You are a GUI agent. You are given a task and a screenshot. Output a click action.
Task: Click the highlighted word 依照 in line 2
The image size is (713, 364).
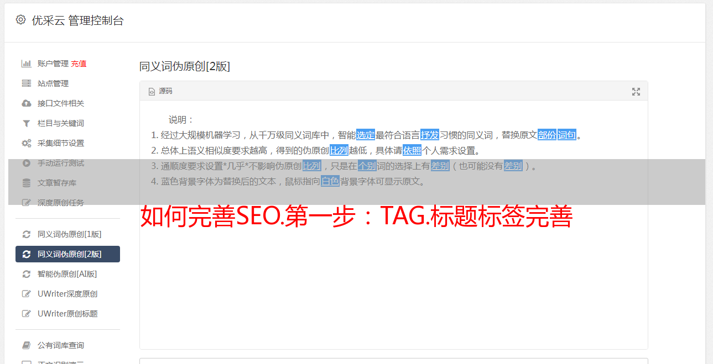tap(412, 150)
